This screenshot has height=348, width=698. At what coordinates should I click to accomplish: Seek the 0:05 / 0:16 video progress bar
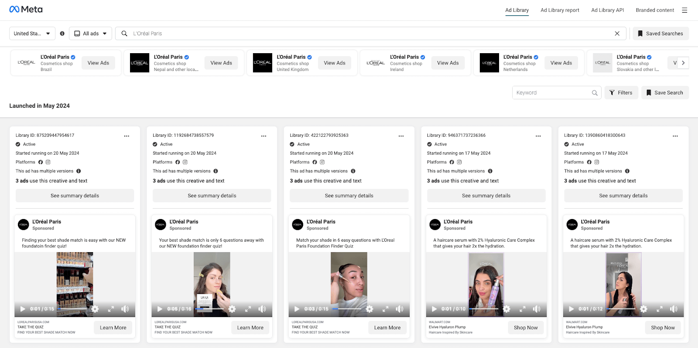point(209,309)
